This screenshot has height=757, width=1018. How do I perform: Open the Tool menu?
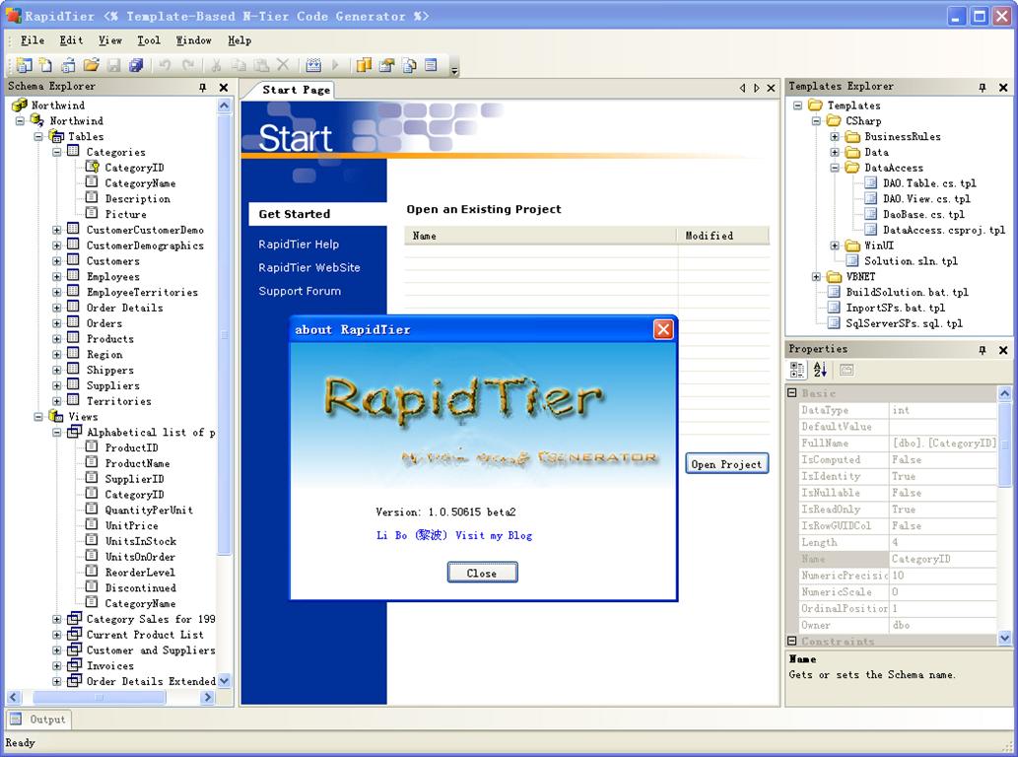tap(149, 40)
